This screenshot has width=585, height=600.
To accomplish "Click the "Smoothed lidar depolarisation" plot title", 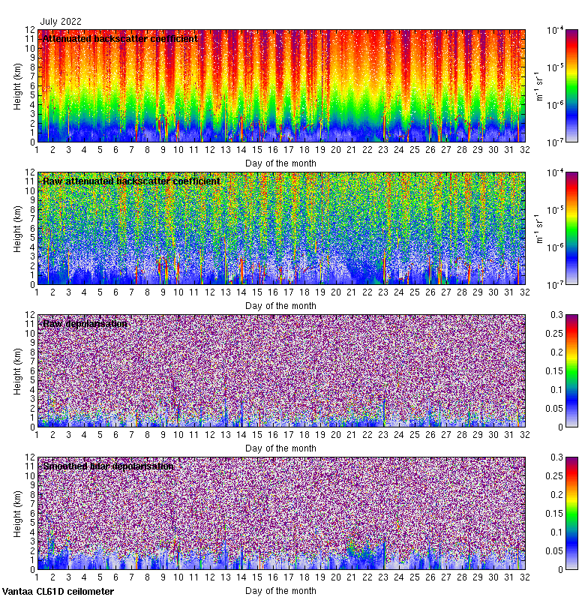I will pos(108,466).
